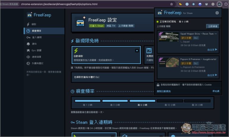Click browser address bar URL
This screenshot has height=137, width=229.
tap(59, 4)
